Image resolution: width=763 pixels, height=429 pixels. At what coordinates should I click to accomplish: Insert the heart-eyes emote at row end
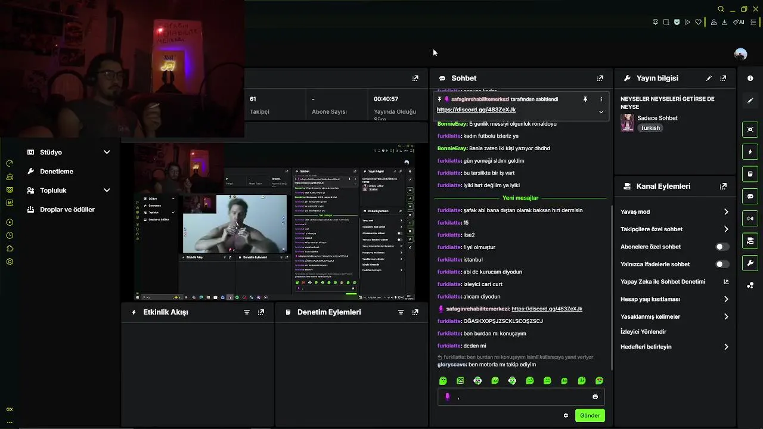pyautogui.click(x=599, y=381)
